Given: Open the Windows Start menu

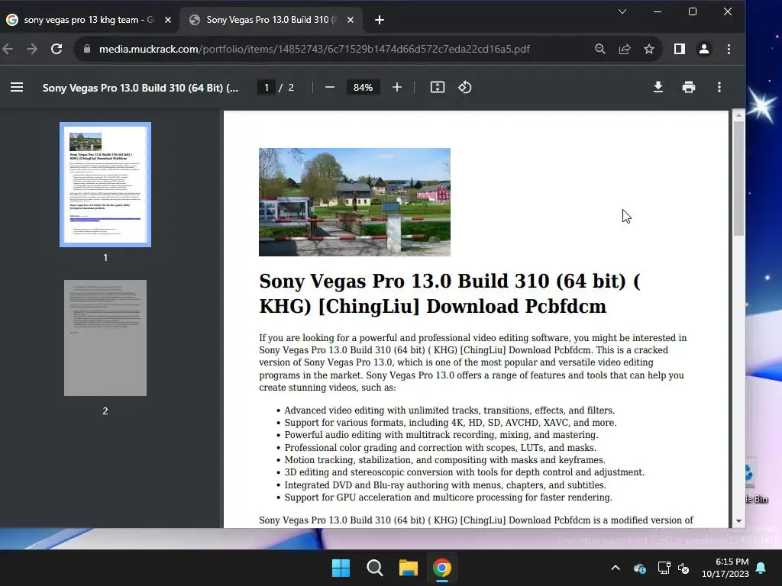Looking at the screenshot, I should tap(341, 568).
